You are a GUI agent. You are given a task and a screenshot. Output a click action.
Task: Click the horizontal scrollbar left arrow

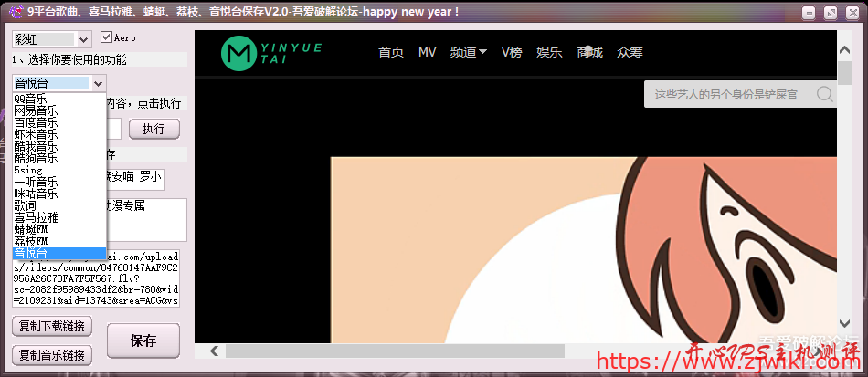click(x=214, y=351)
